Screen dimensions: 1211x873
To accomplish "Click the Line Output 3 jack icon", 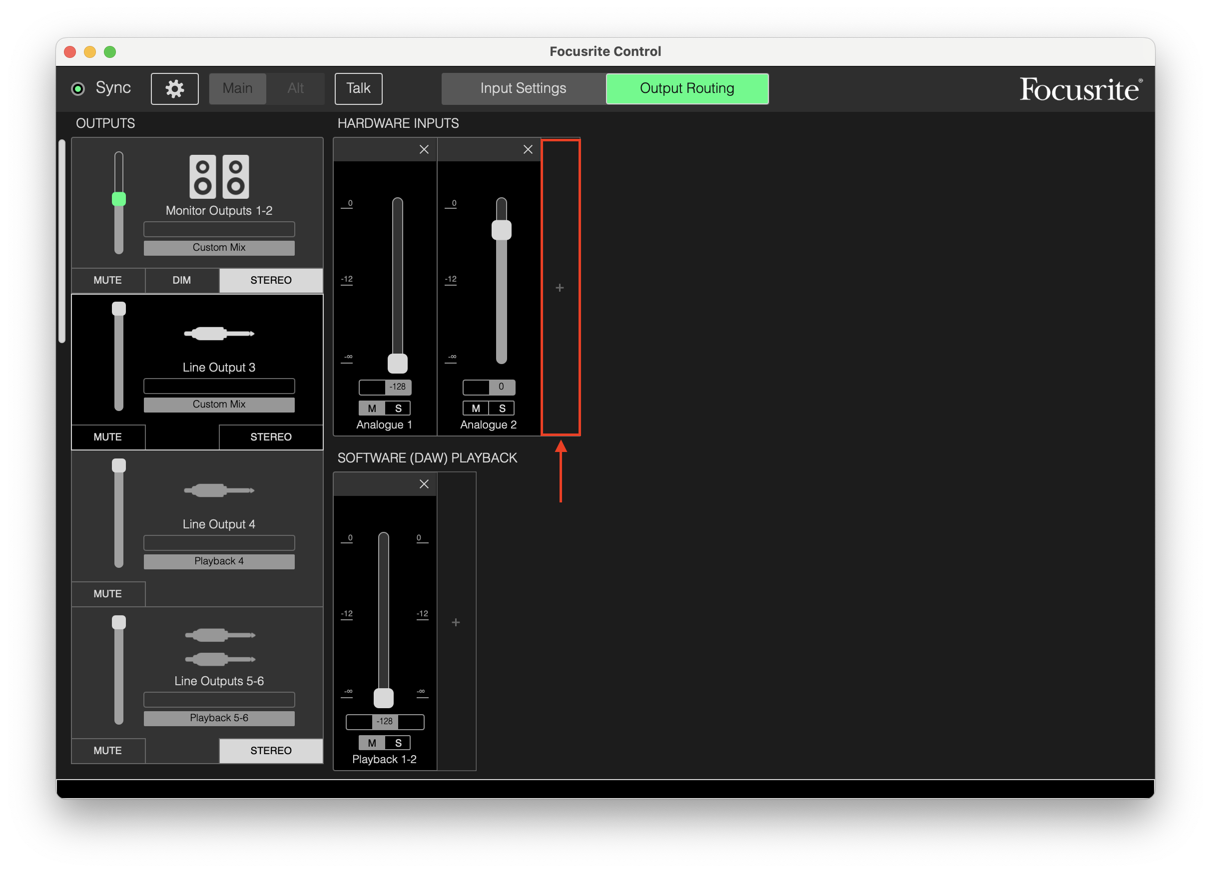I will (219, 334).
